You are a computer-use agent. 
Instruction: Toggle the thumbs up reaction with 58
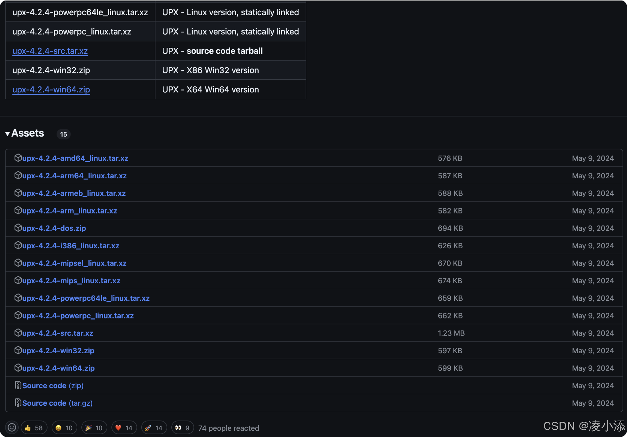[x=34, y=428]
